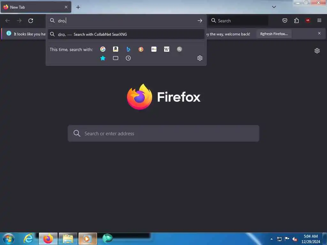327x245 pixels.
Task: Launch Internet Explorer from the taskbar
Action: click(28, 239)
